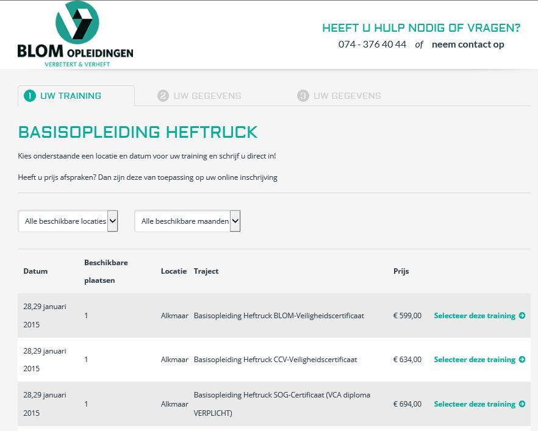This screenshot has width=538, height=431.
Task: Click the arrow of the locations dropdown
Action: [x=112, y=221]
